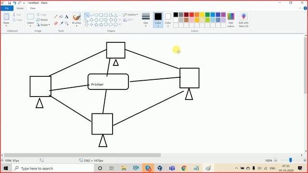
Task: Open Chrome from the taskbar
Action: coord(184,168)
